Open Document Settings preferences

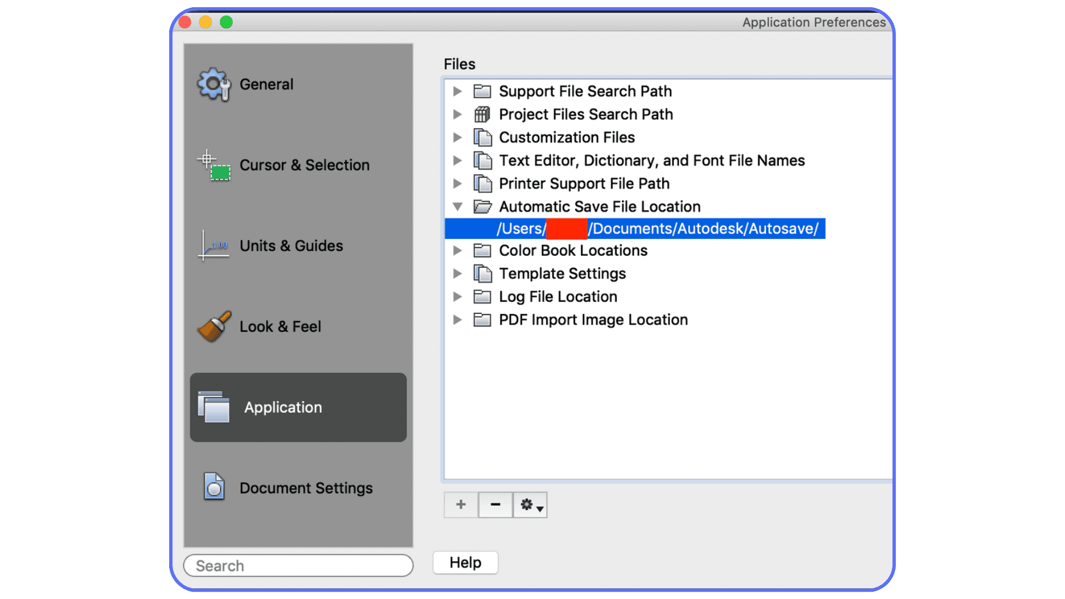coord(298,488)
